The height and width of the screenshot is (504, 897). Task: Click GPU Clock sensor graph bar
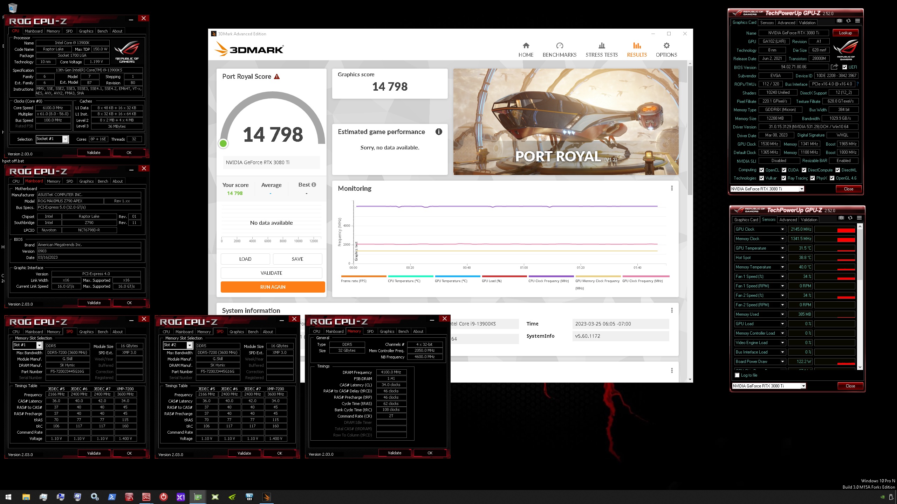tap(835, 229)
